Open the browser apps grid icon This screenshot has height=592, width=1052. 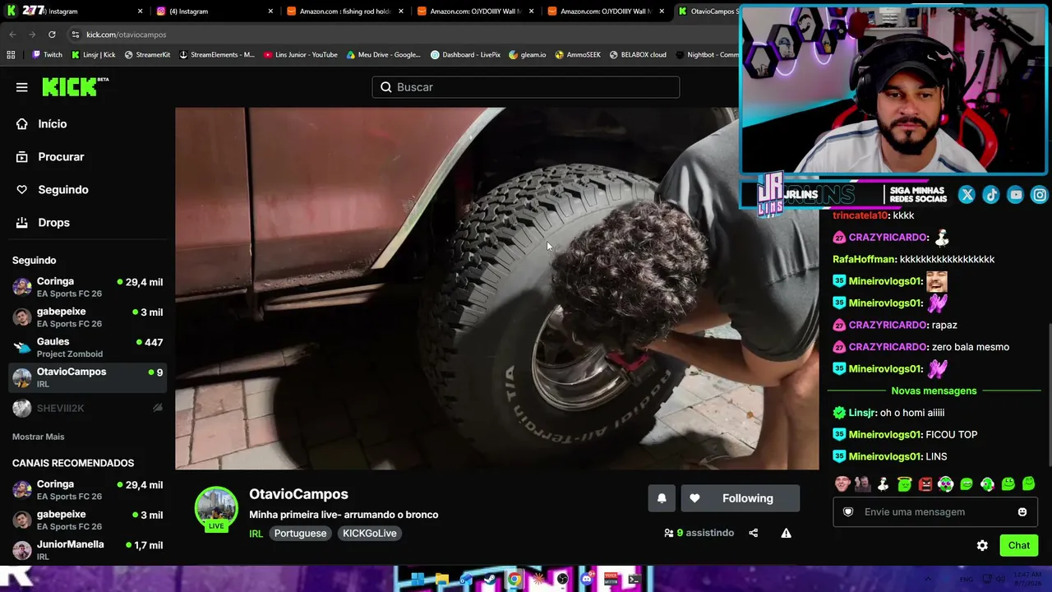point(11,55)
